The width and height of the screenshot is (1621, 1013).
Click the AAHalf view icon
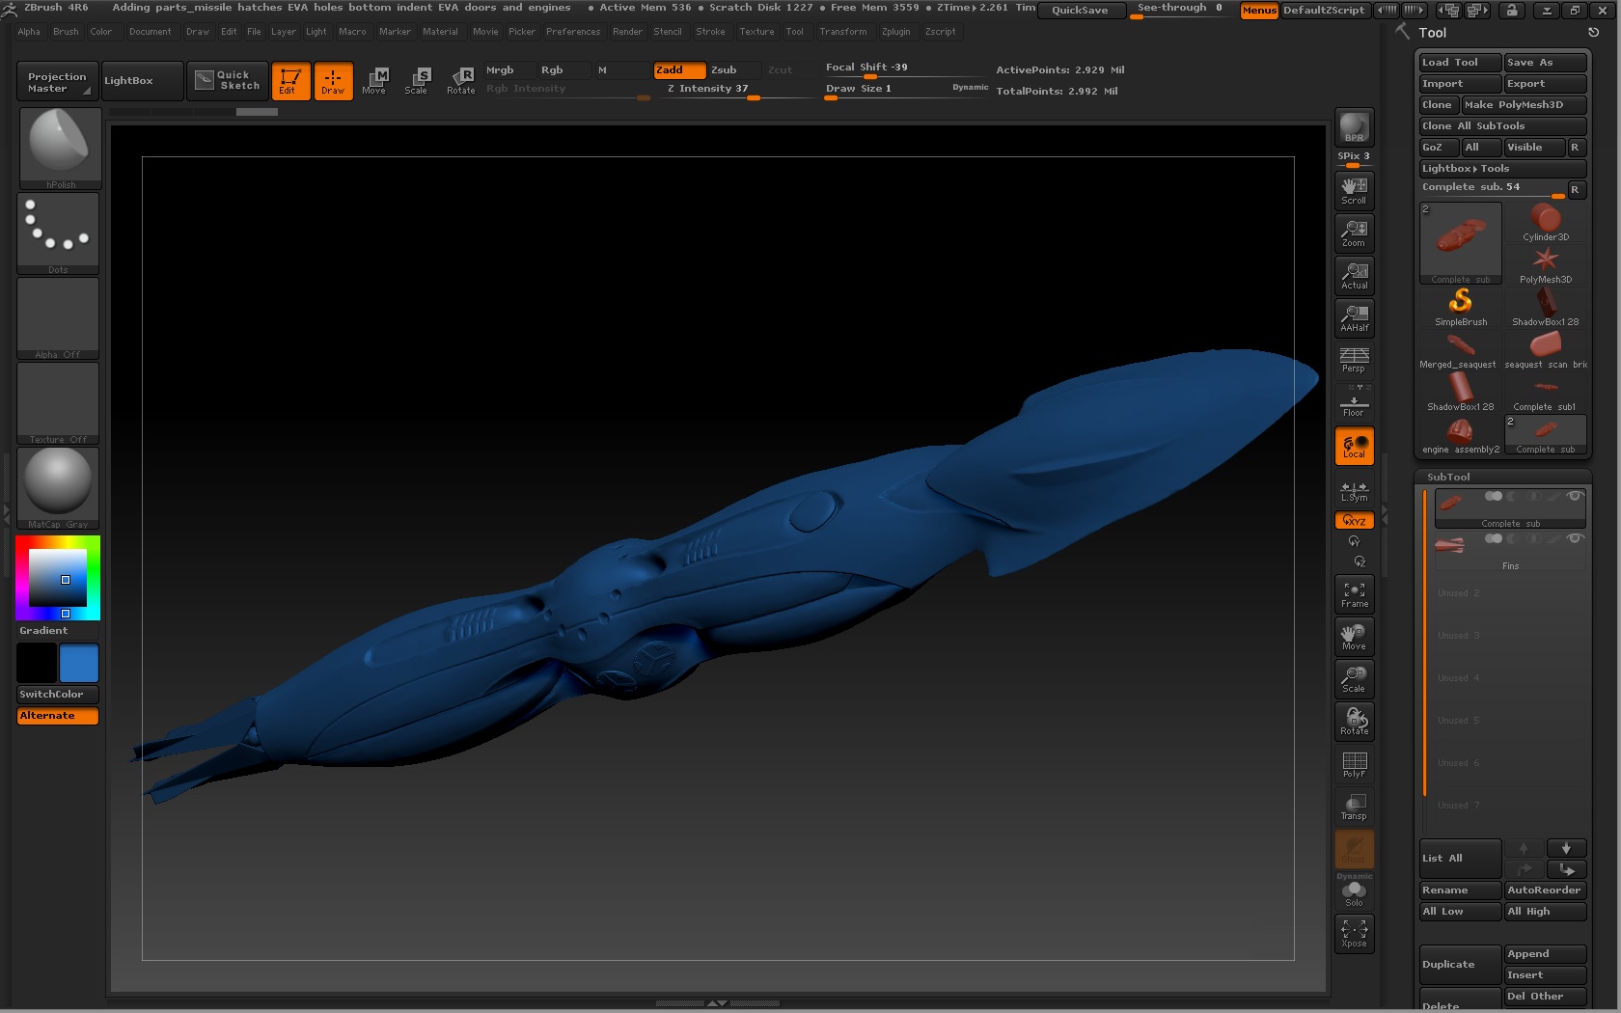[x=1354, y=317]
